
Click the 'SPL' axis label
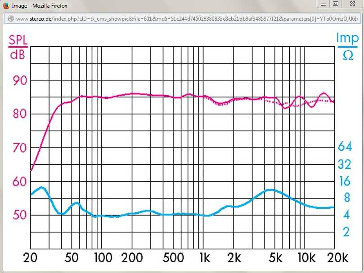[x=18, y=40]
